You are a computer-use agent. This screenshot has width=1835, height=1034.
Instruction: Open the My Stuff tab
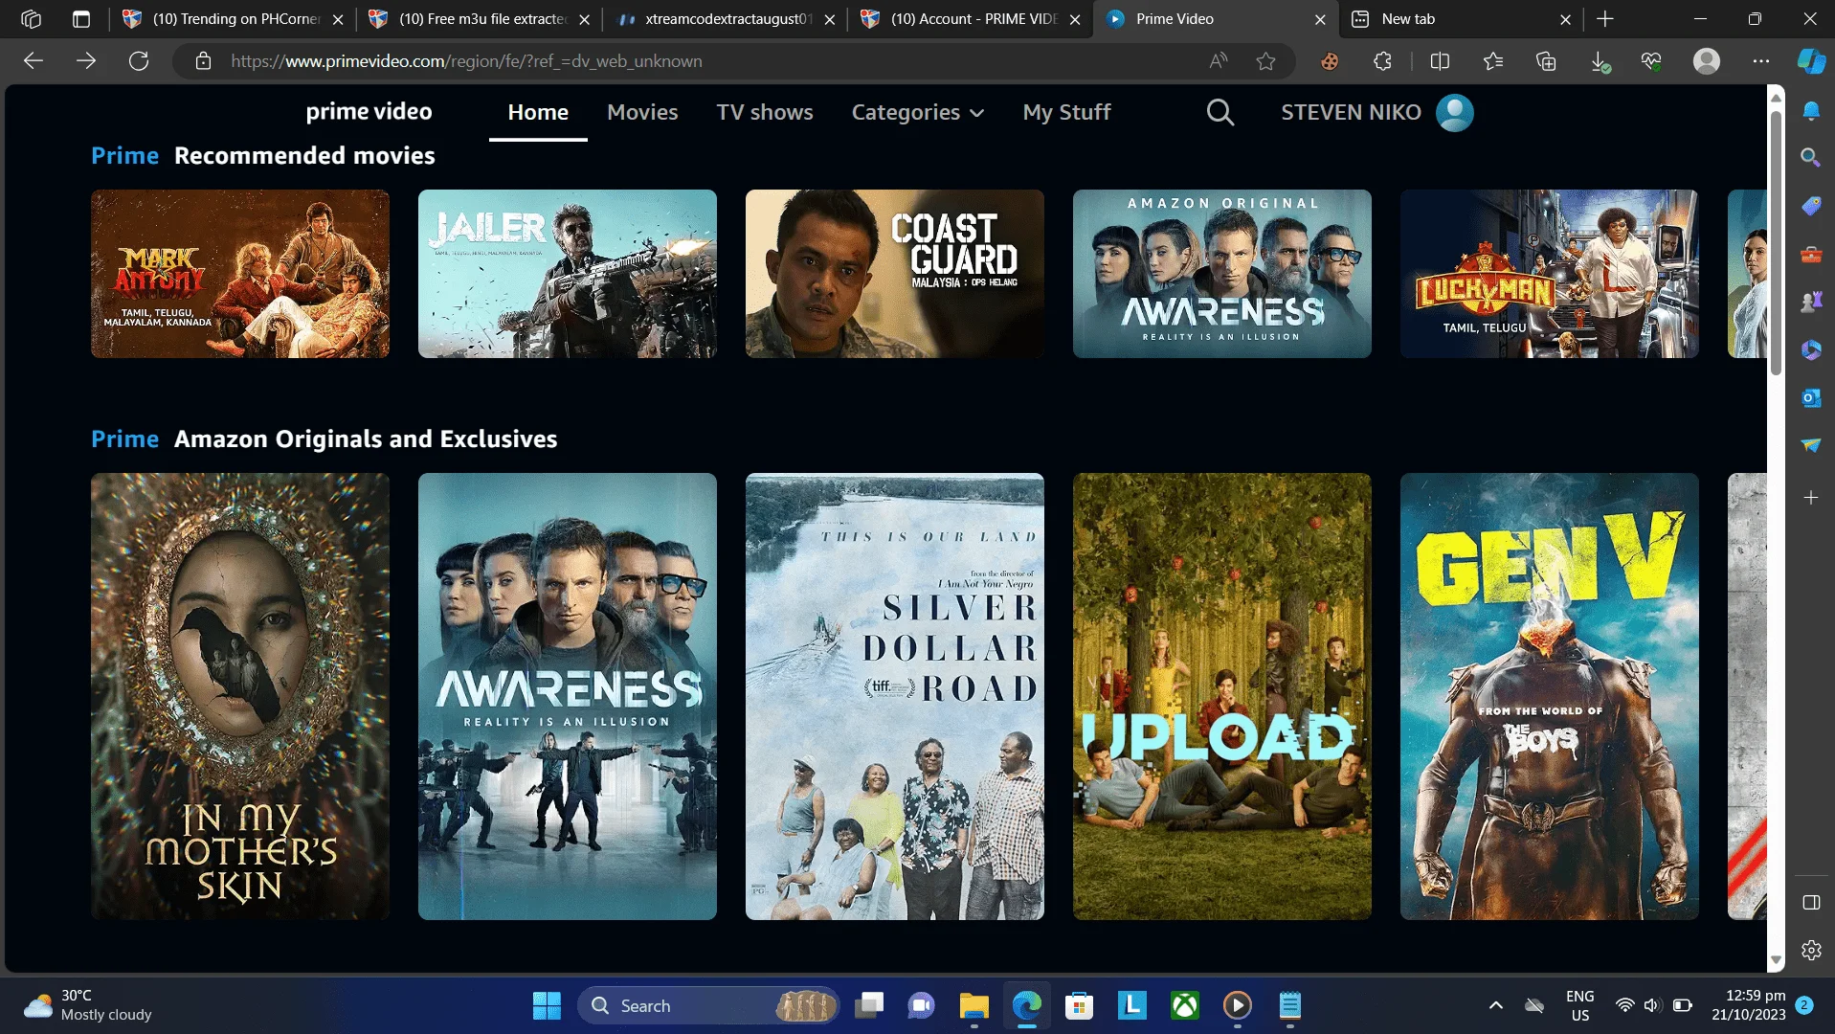[1066, 112]
